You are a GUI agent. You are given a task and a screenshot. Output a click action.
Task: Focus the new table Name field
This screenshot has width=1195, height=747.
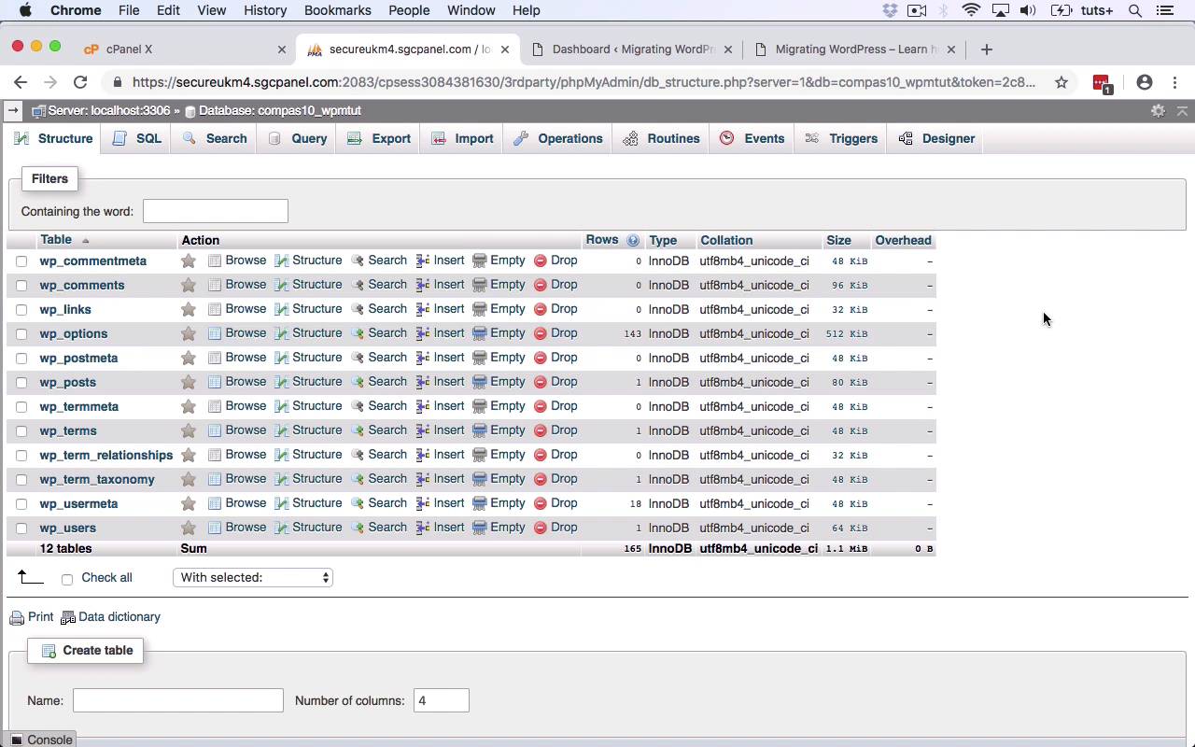click(178, 700)
